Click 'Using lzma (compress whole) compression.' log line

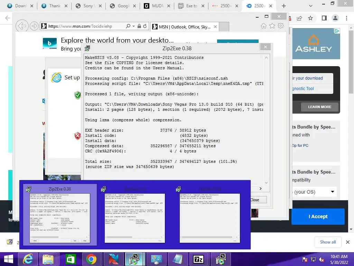133,120
